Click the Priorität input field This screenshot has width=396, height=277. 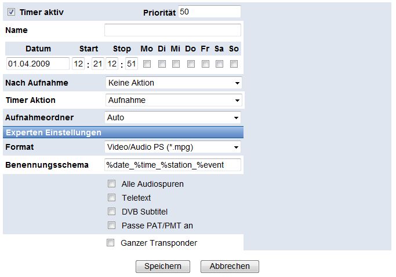click(209, 12)
